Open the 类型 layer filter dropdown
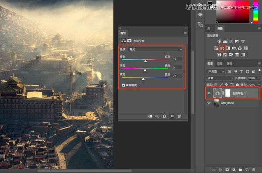The width and height of the screenshot is (262, 173). point(215,71)
